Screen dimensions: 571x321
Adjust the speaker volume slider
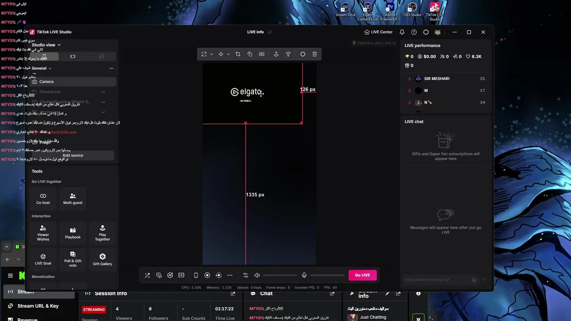tap(280, 276)
